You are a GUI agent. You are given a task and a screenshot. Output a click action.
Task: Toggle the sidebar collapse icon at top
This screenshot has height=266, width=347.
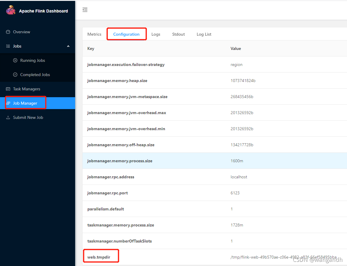[85, 10]
